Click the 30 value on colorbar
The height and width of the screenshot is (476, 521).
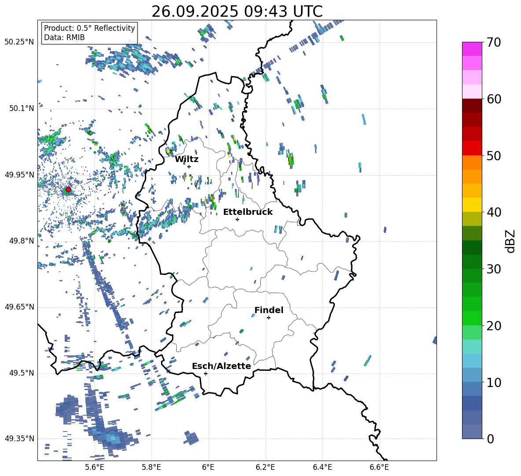tap(494, 269)
